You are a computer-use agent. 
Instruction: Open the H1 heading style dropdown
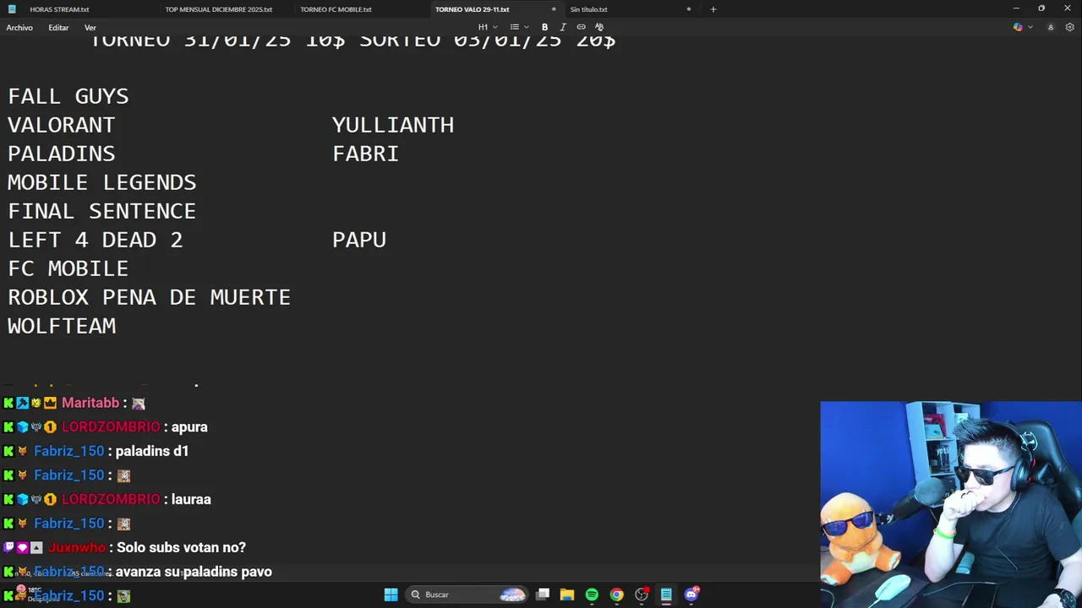pyautogui.click(x=486, y=27)
